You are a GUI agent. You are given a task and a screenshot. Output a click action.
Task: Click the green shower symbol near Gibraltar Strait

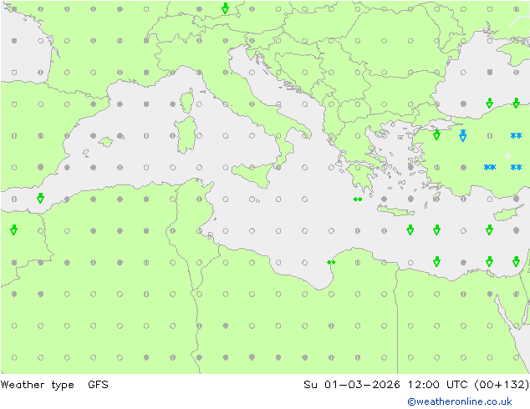pos(41,198)
